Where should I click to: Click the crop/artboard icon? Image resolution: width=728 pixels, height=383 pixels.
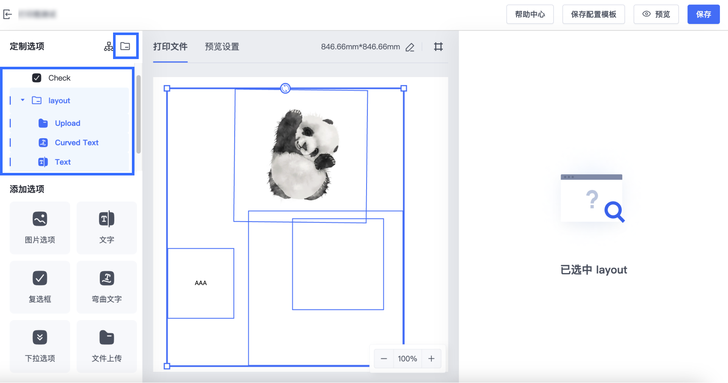[438, 47]
